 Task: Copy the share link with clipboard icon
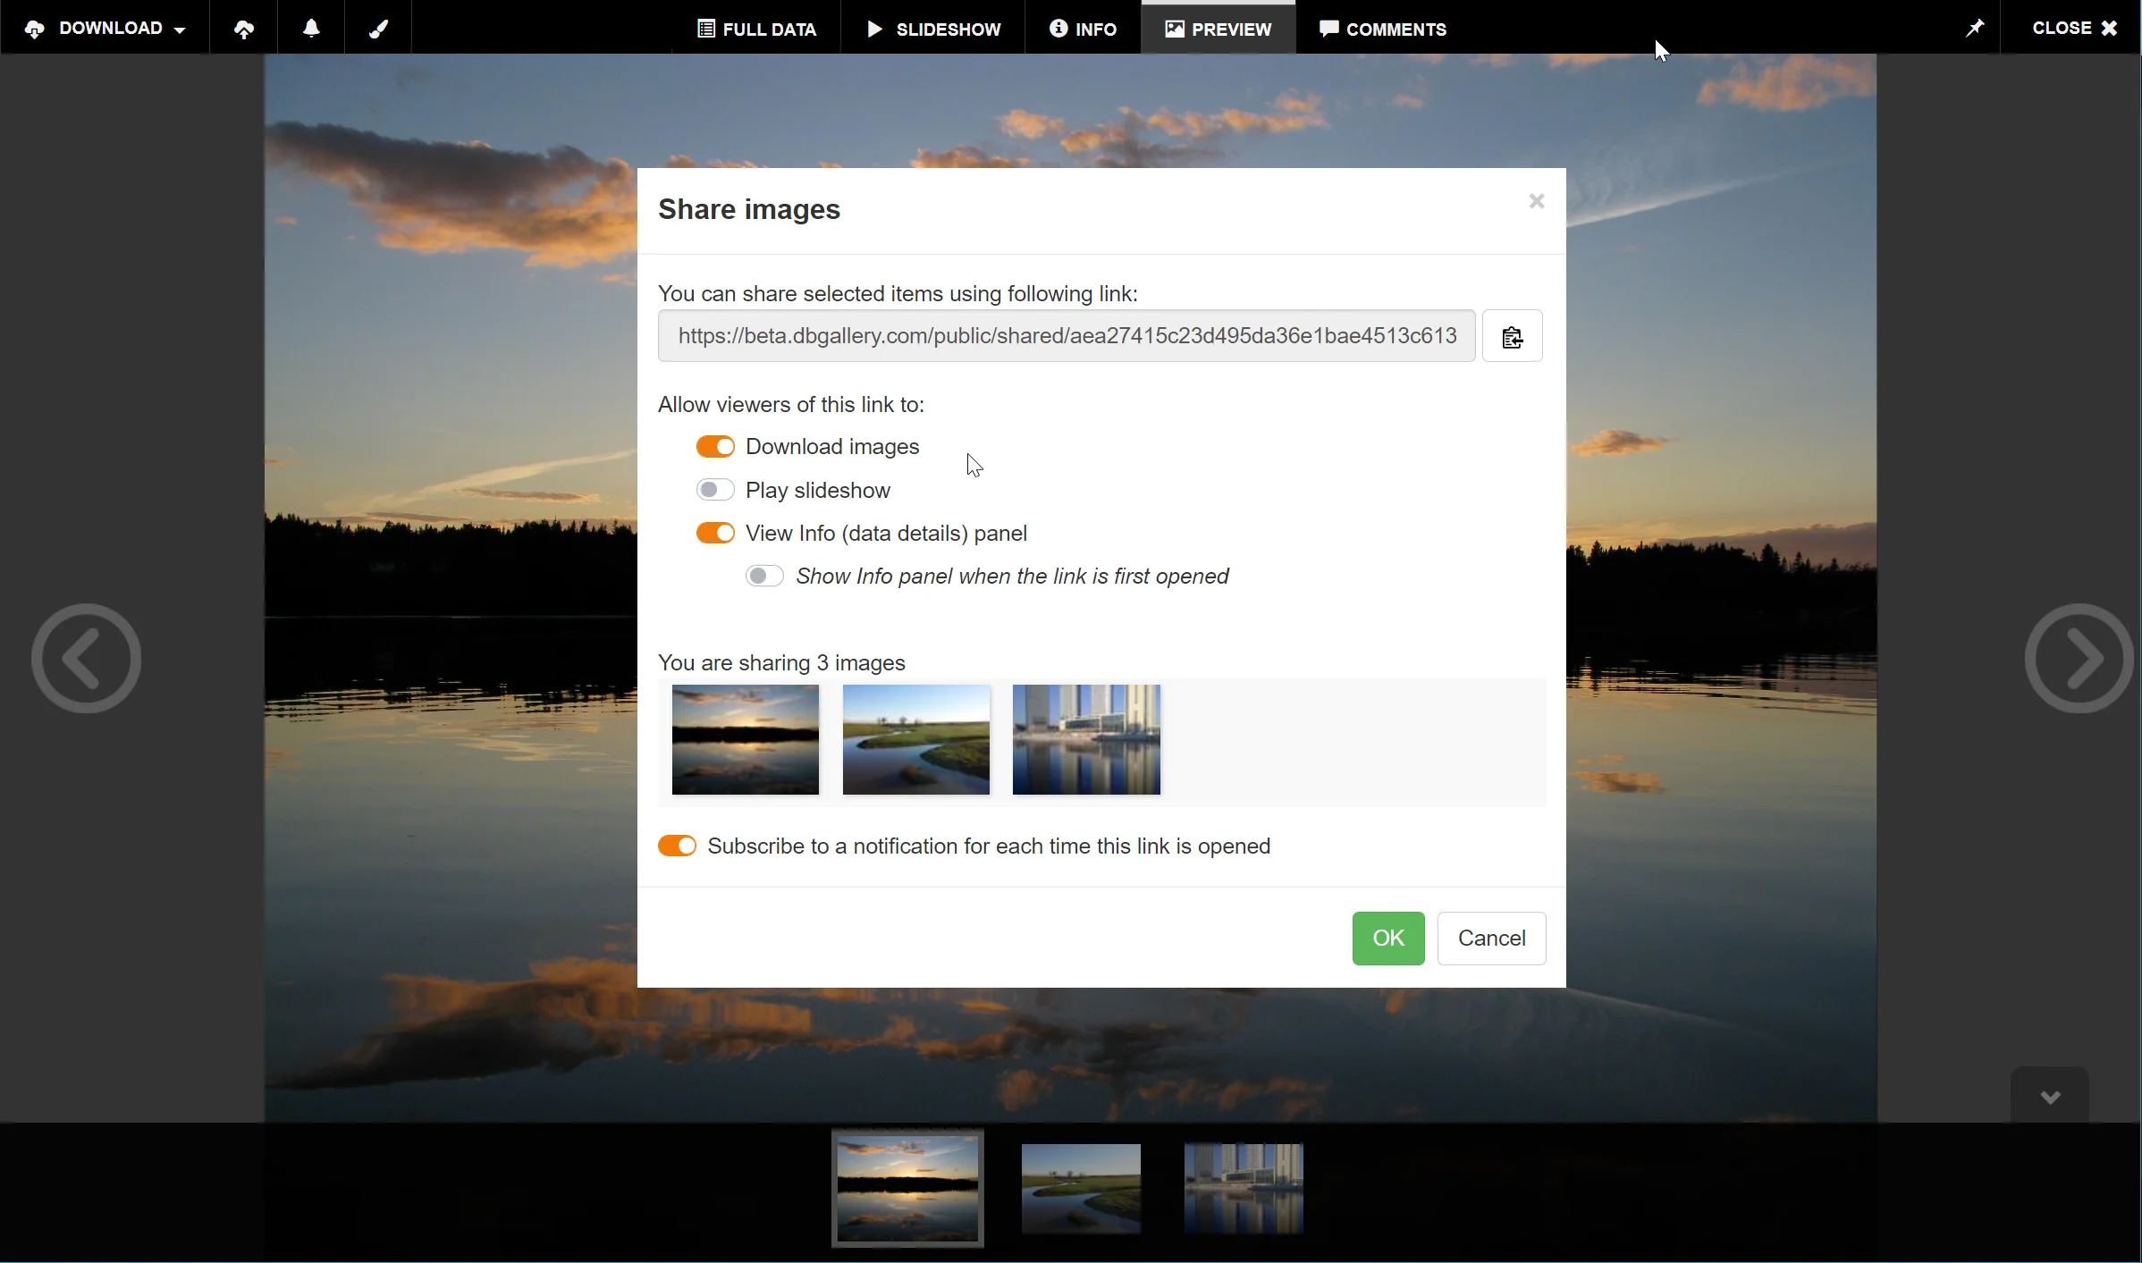click(1512, 336)
